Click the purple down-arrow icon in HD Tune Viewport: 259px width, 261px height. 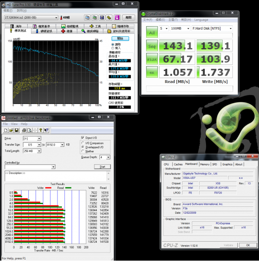tap(117, 17)
